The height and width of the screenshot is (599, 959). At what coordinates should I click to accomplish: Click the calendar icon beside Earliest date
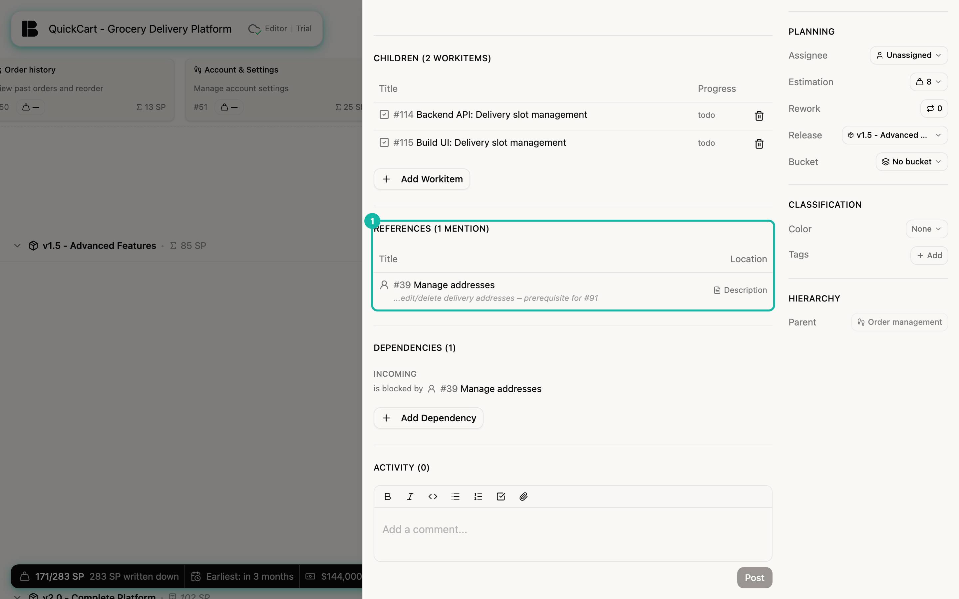click(x=196, y=576)
